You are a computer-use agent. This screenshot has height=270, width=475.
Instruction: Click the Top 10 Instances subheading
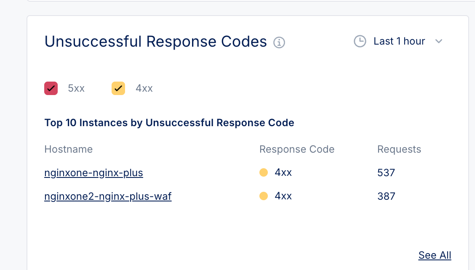pos(169,123)
